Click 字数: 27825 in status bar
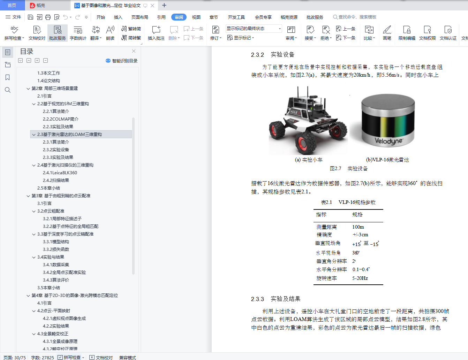 (x=42, y=358)
